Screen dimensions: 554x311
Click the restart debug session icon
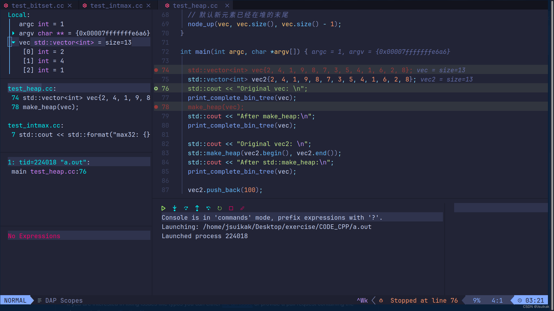220,208
